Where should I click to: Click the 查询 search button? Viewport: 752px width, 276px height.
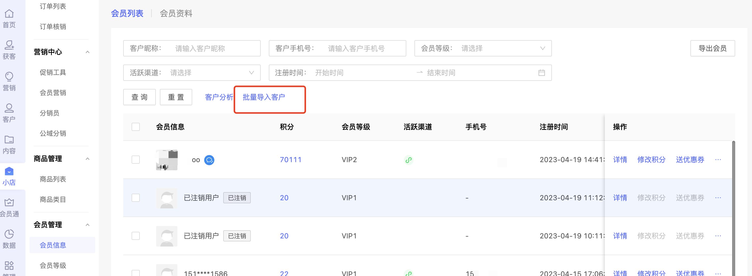tap(139, 97)
